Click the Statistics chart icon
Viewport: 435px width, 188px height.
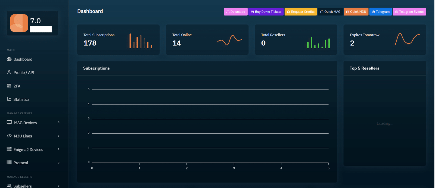(9, 99)
